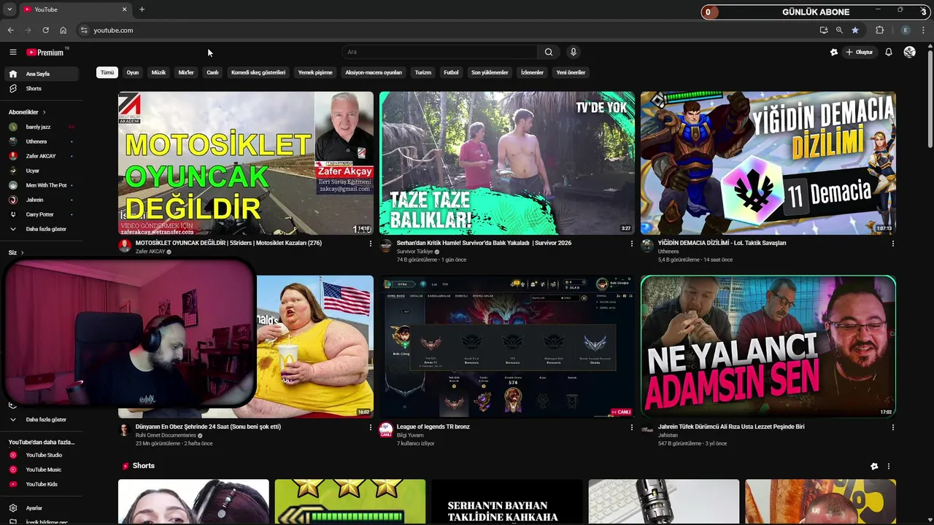The image size is (934, 525).
Task: Open Ne Yalancı Adamsın Sen thumbnail
Action: click(768, 346)
